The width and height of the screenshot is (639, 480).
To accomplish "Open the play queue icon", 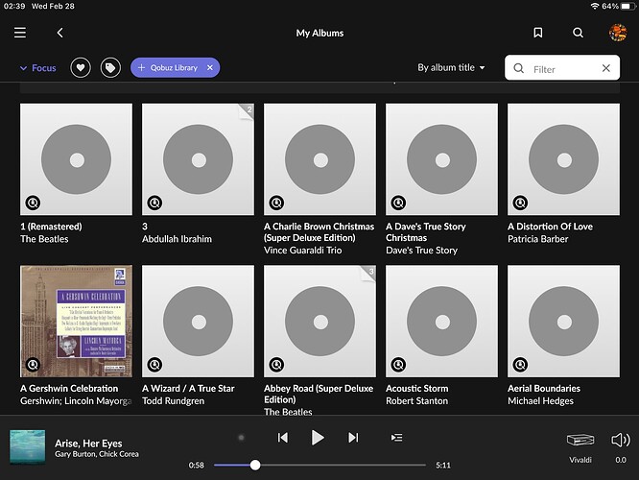I will [396, 438].
